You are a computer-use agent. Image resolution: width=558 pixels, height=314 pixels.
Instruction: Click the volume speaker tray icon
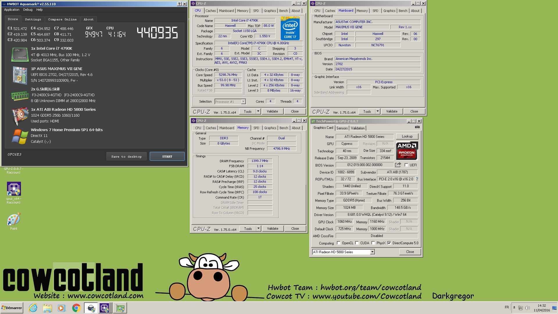[x=527, y=308]
